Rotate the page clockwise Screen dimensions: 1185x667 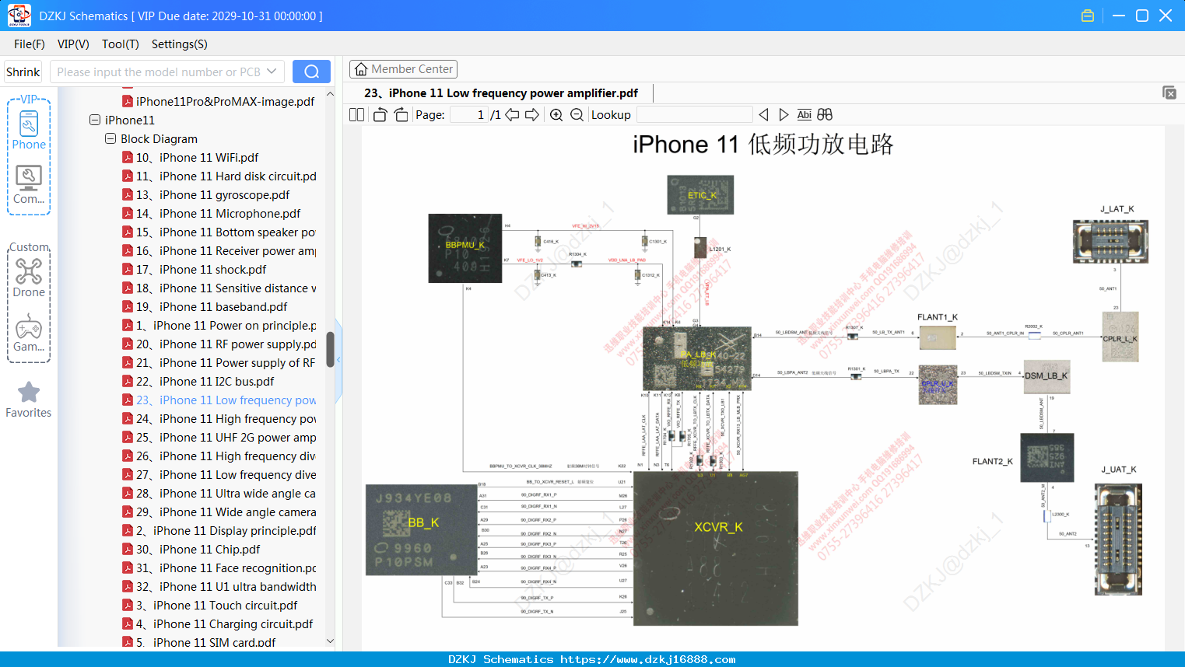pos(401,115)
